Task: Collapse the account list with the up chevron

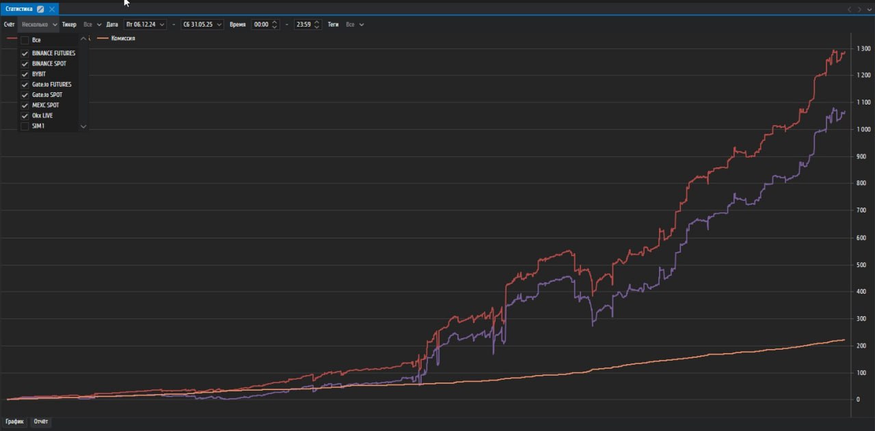Action: (x=83, y=39)
